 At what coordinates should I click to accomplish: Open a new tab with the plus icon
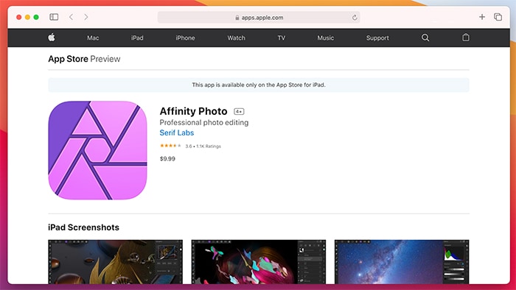482,17
